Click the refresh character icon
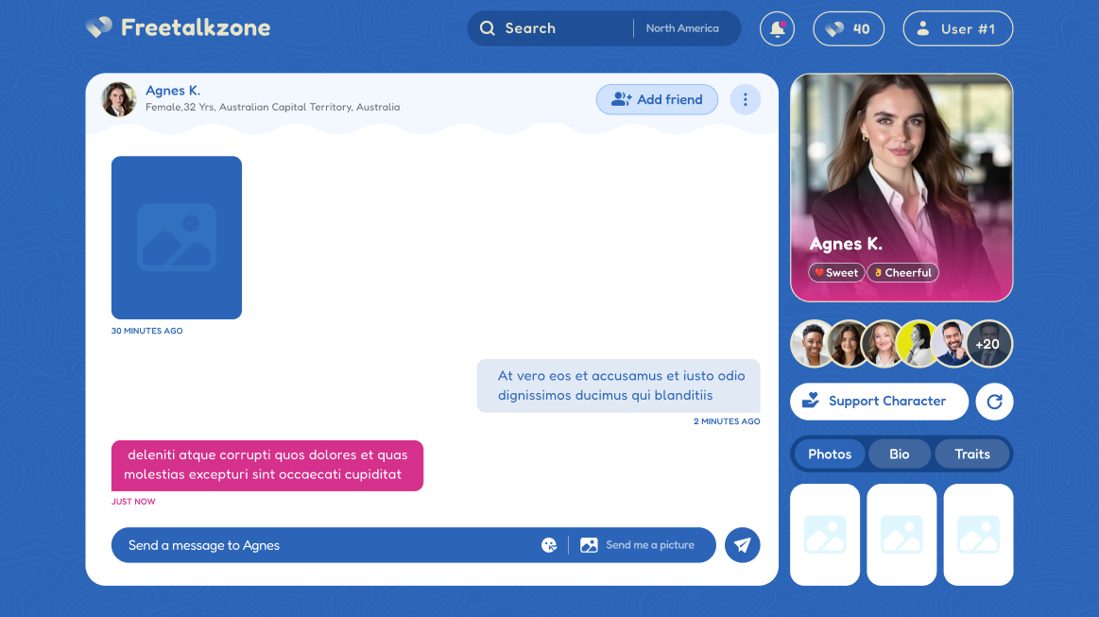 click(x=994, y=402)
